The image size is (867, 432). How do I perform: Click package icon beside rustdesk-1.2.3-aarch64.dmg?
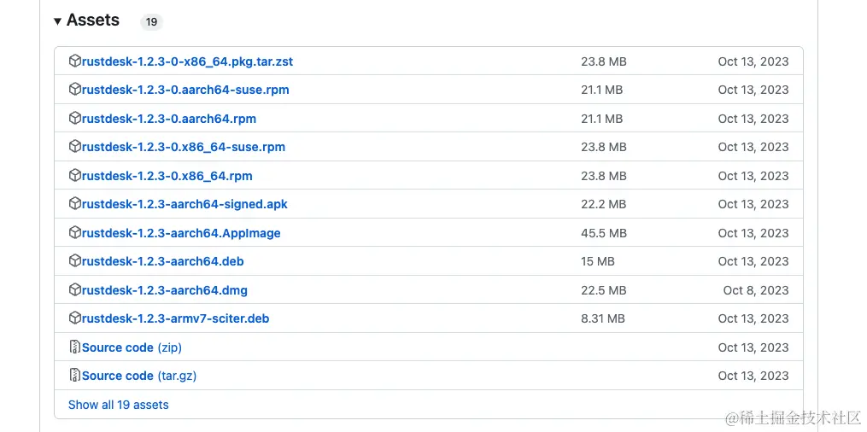click(75, 290)
